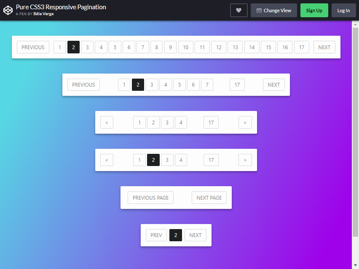This screenshot has height=269, width=359.
Task: Click the > arrow in the third pagination bar
Action: [245, 122]
